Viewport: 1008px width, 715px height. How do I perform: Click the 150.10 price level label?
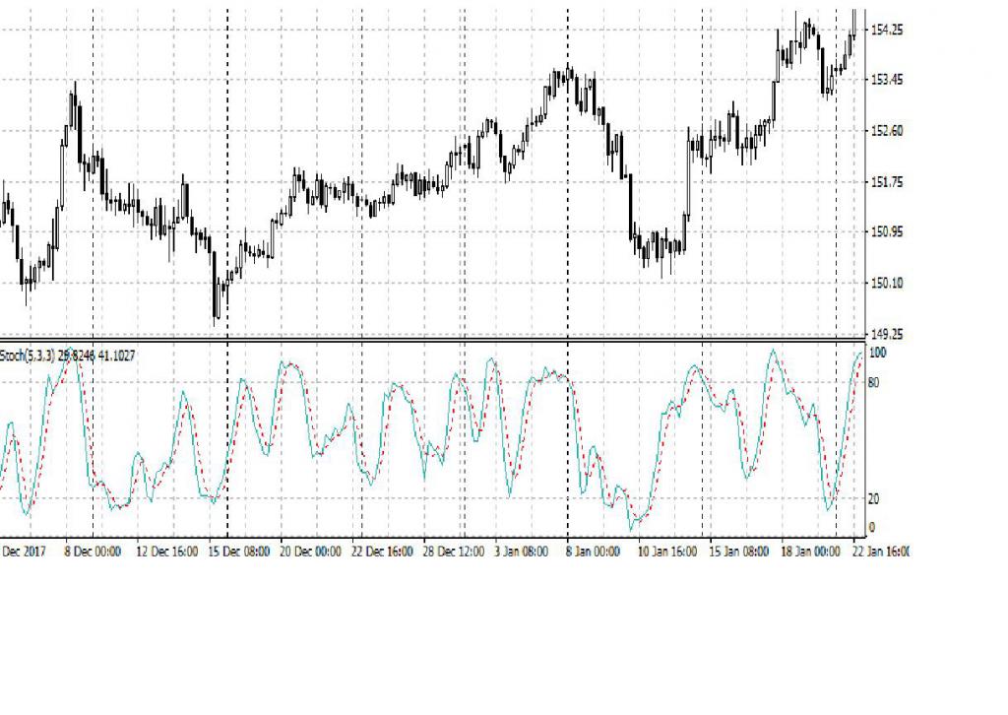pos(888,284)
